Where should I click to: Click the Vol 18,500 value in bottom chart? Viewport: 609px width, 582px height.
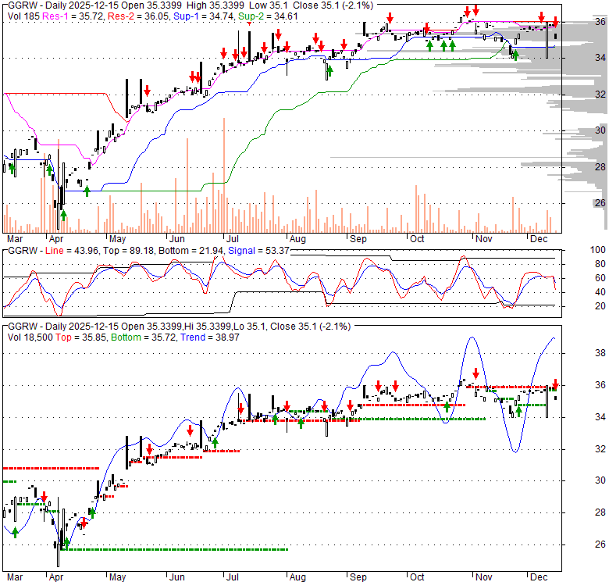tap(30, 337)
